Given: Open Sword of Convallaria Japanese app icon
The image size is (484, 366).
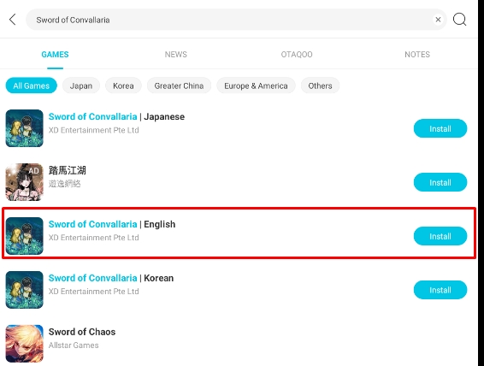Looking at the screenshot, I should 25,128.
